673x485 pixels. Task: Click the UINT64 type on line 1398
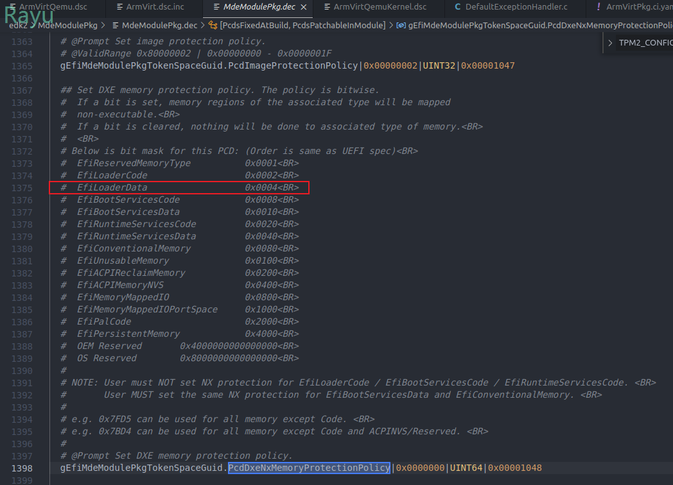click(x=466, y=468)
